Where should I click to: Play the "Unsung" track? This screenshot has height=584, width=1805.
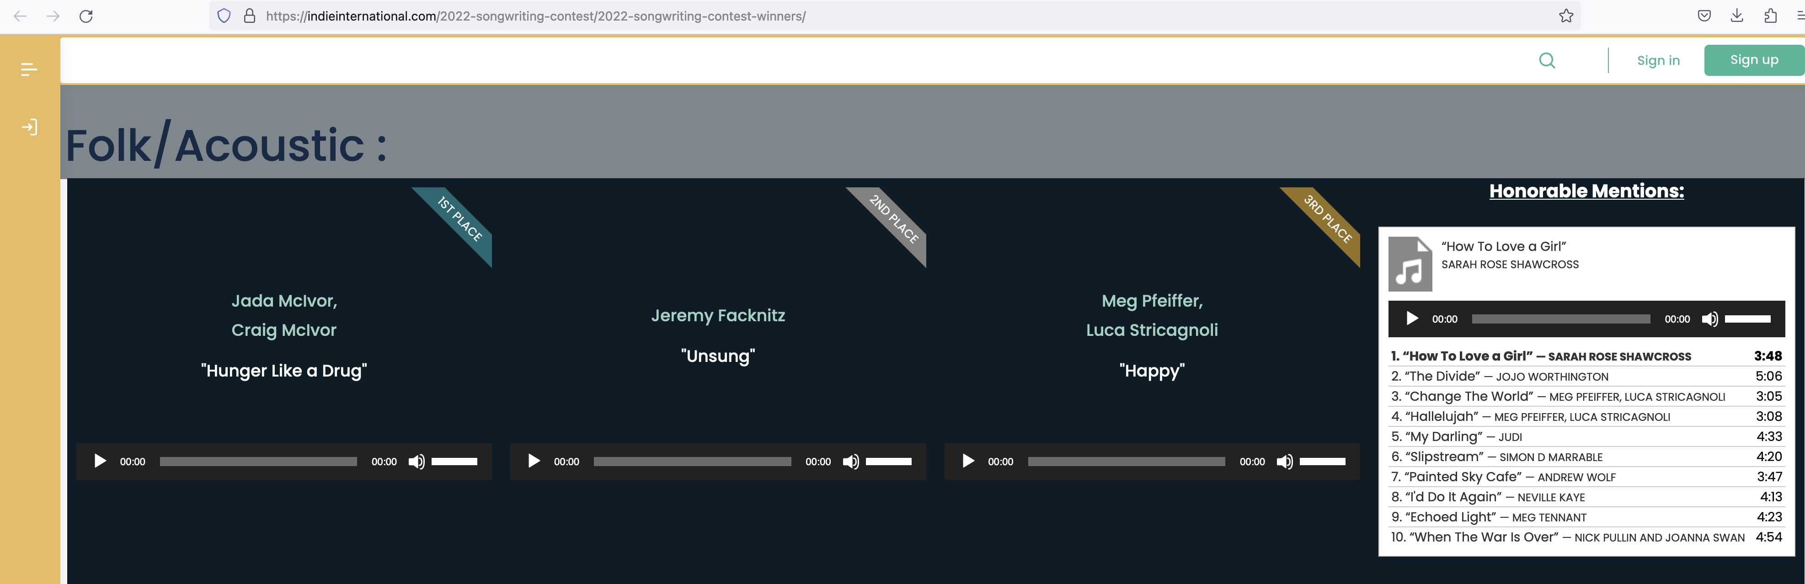coord(534,462)
